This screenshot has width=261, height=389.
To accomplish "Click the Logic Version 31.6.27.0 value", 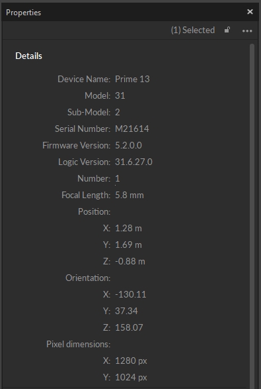I will [133, 162].
